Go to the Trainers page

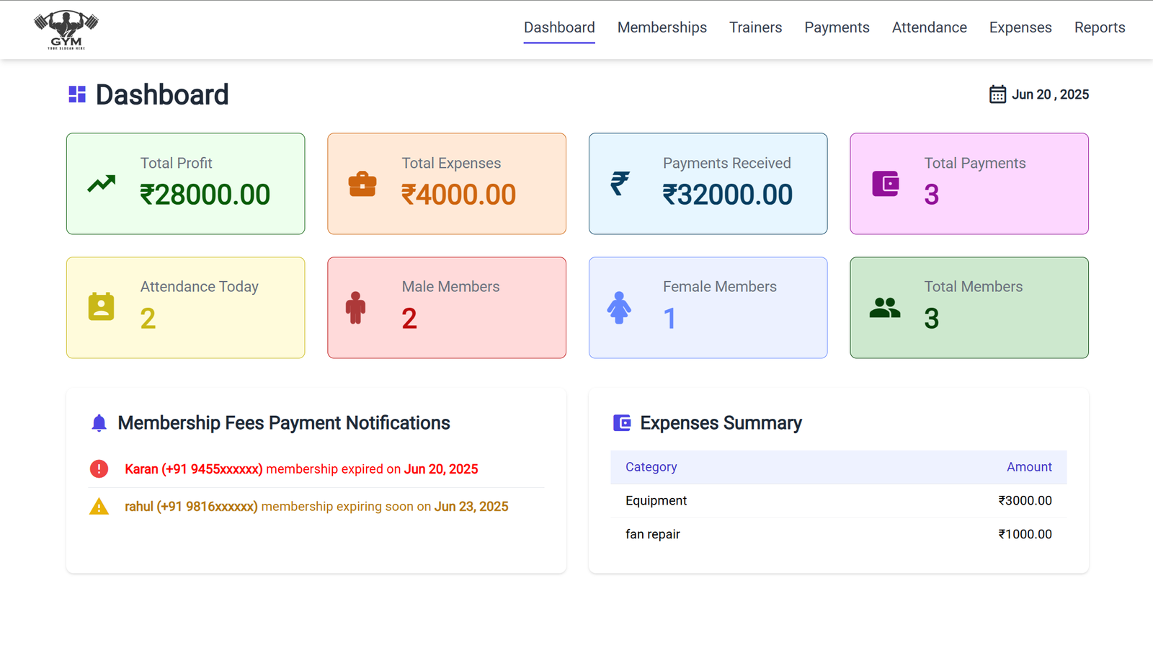point(755,27)
